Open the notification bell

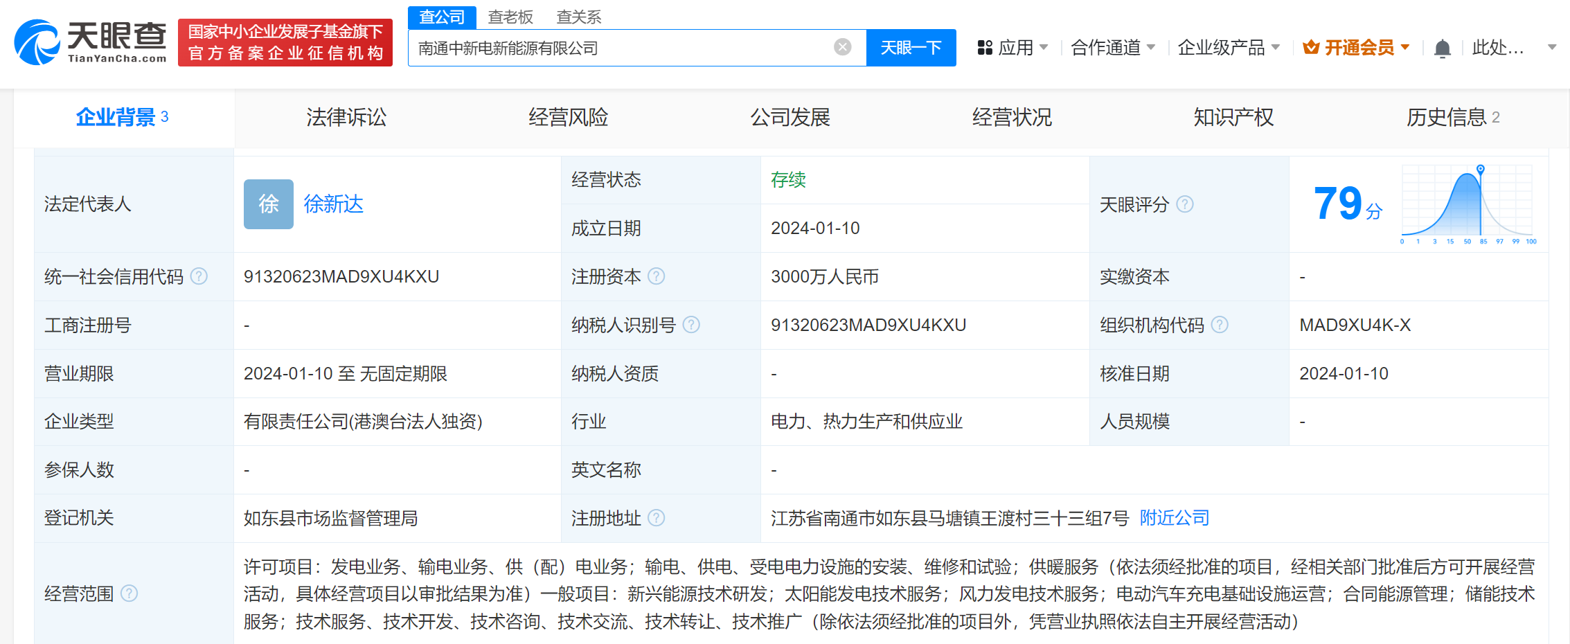point(1442,47)
